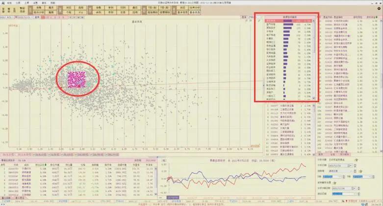
Task: Click the 板块分析 toolbar button
Action: point(39,12)
